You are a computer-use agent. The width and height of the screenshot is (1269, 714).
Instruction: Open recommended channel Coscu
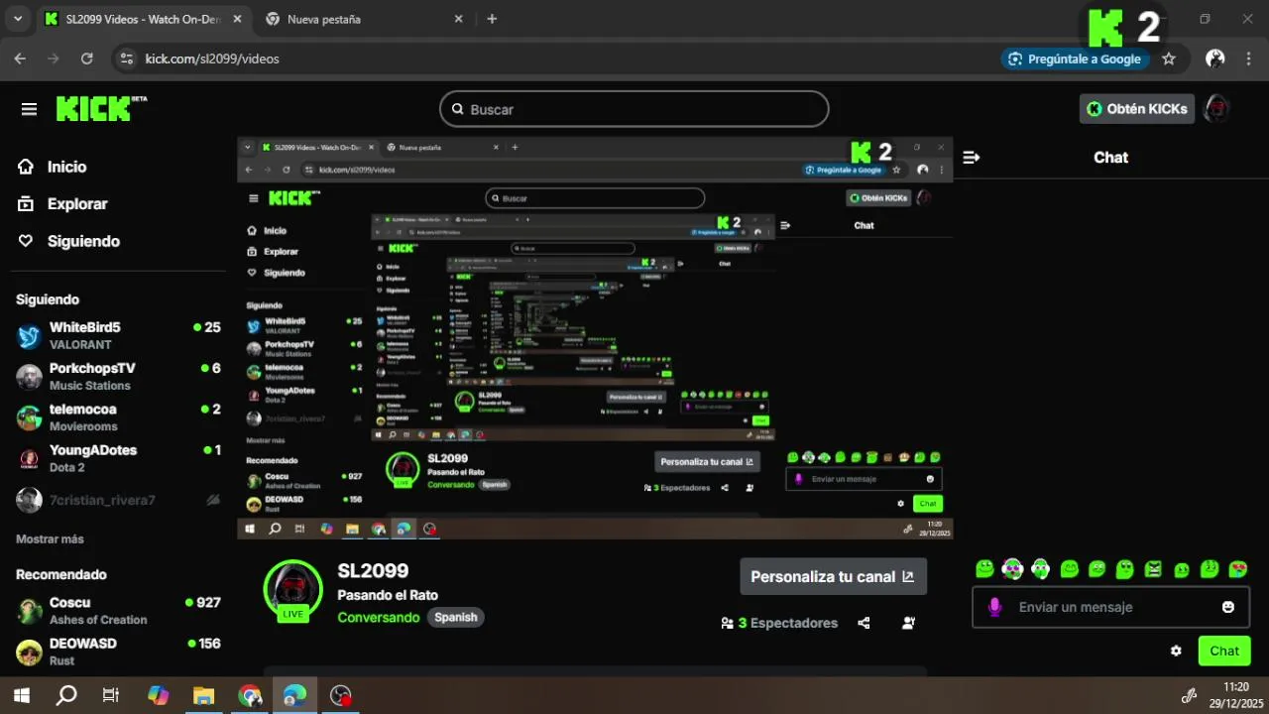click(x=118, y=610)
